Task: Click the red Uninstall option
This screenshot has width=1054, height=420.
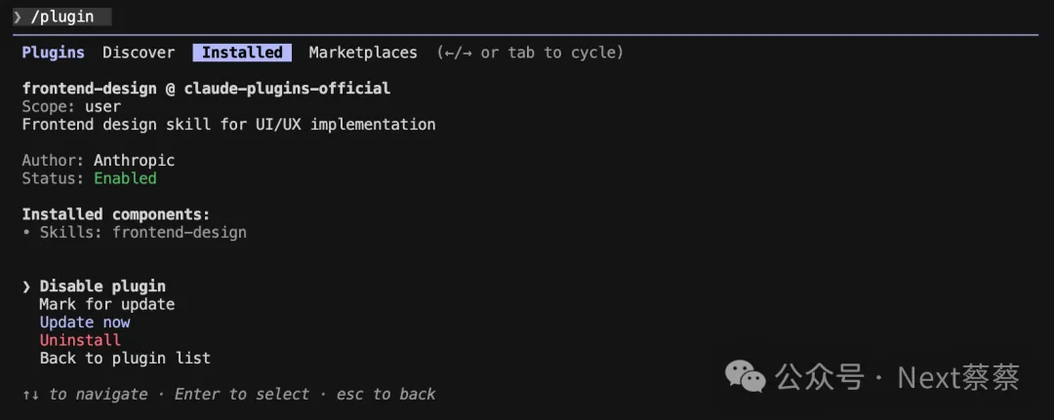Action: point(80,340)
